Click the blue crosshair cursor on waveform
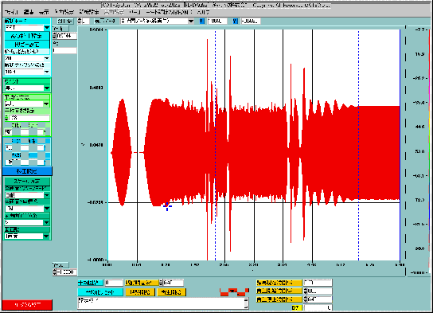This screenshot has width=433, height=313. point(167,206)
